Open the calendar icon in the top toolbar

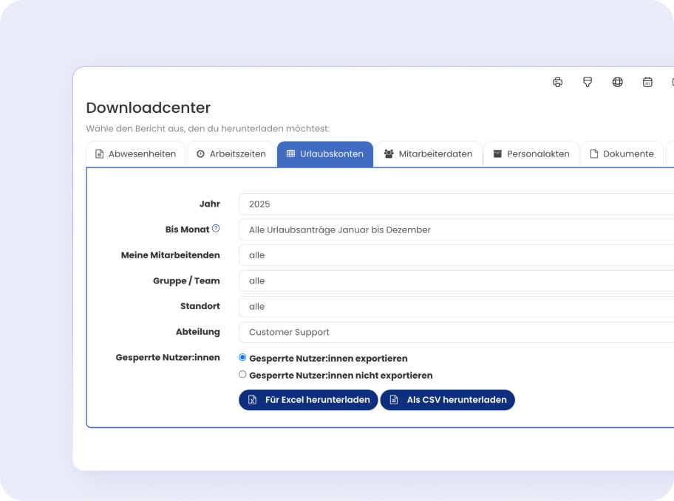tap(647, 82)
